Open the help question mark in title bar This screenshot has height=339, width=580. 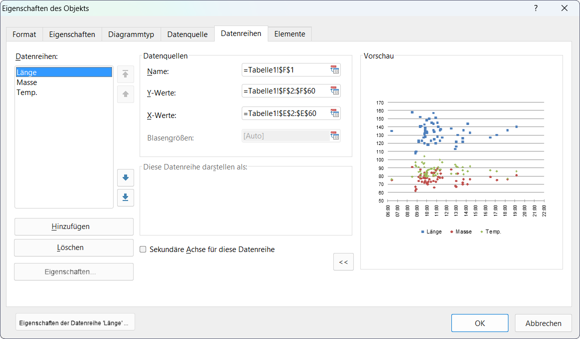point(535,8)
